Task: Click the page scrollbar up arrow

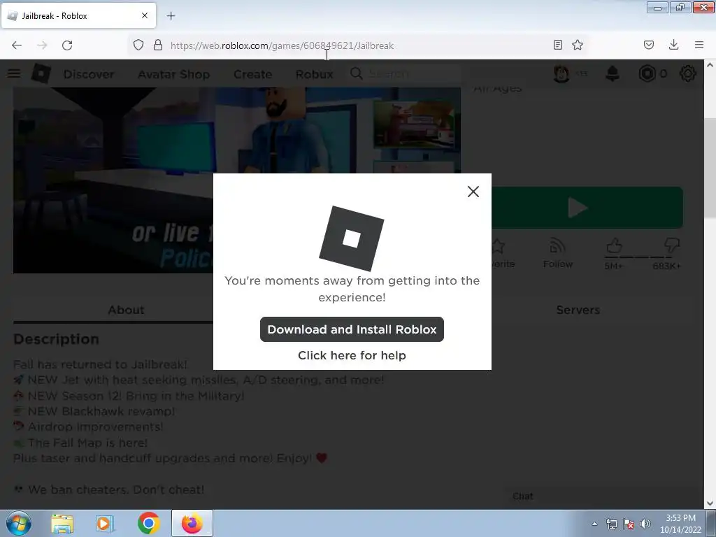Action: click(710, 65)
